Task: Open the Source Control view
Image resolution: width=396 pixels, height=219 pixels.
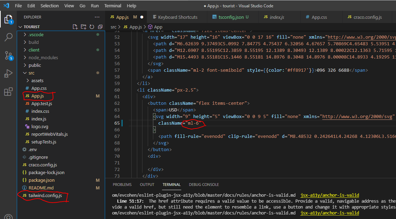Action: [x=8, y=55]
